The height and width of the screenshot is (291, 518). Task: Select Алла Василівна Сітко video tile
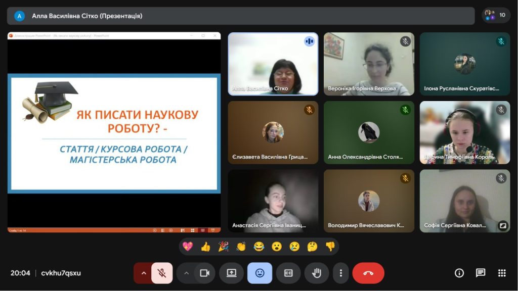(x=273, y=64)
